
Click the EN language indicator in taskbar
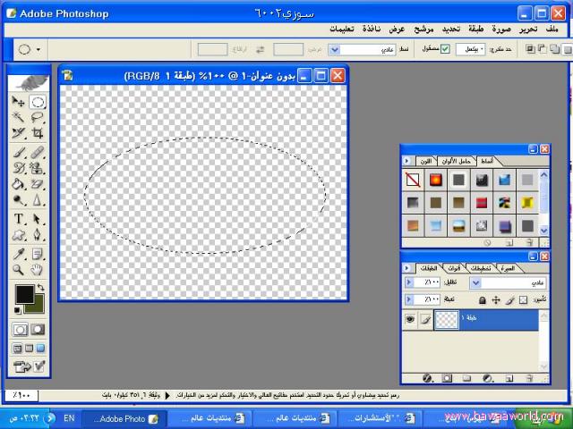click(x=67, y=417)
